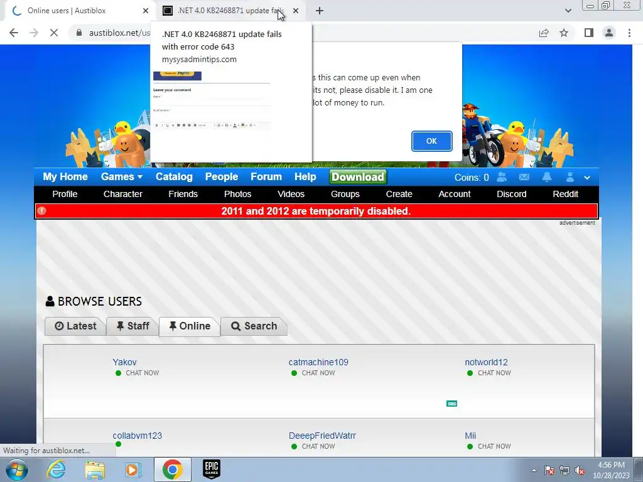
Task: Confirm the dialog with the OK button
Action: pyautogui.click(x=431, y=141)
